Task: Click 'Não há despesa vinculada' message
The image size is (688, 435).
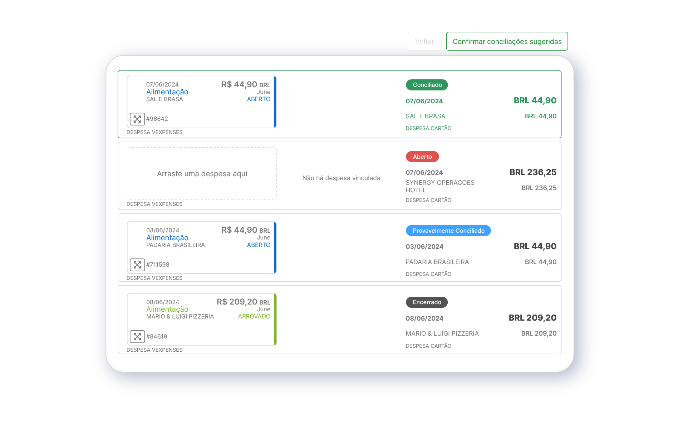Action: click(x=341, y=178)
